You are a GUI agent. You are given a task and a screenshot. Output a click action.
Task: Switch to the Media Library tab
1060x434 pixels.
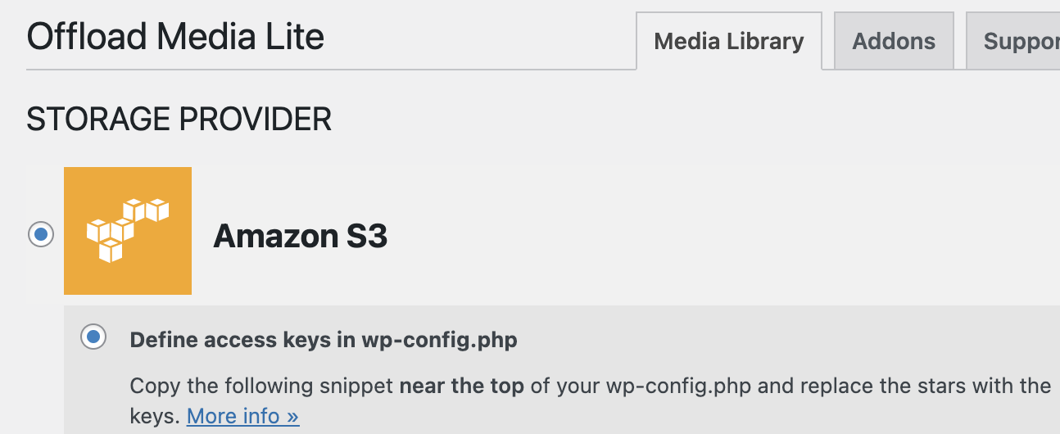coord(728,41)
